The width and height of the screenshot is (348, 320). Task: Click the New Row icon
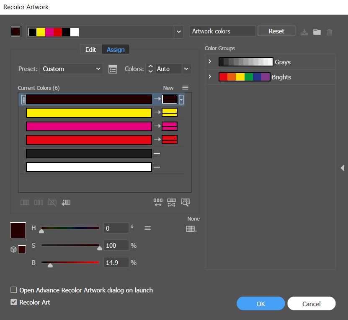66,203
